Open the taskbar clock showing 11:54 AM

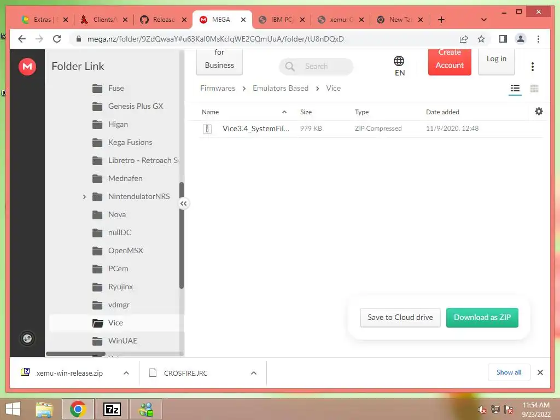point(536,409)
